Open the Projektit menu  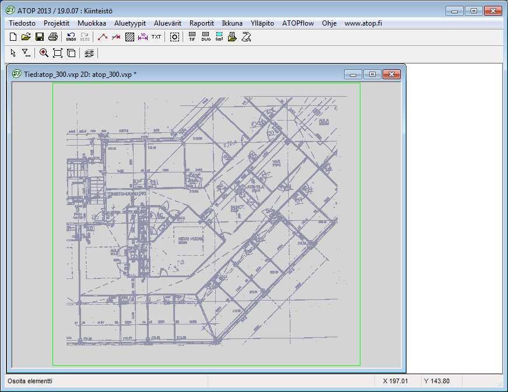(57, 23)
